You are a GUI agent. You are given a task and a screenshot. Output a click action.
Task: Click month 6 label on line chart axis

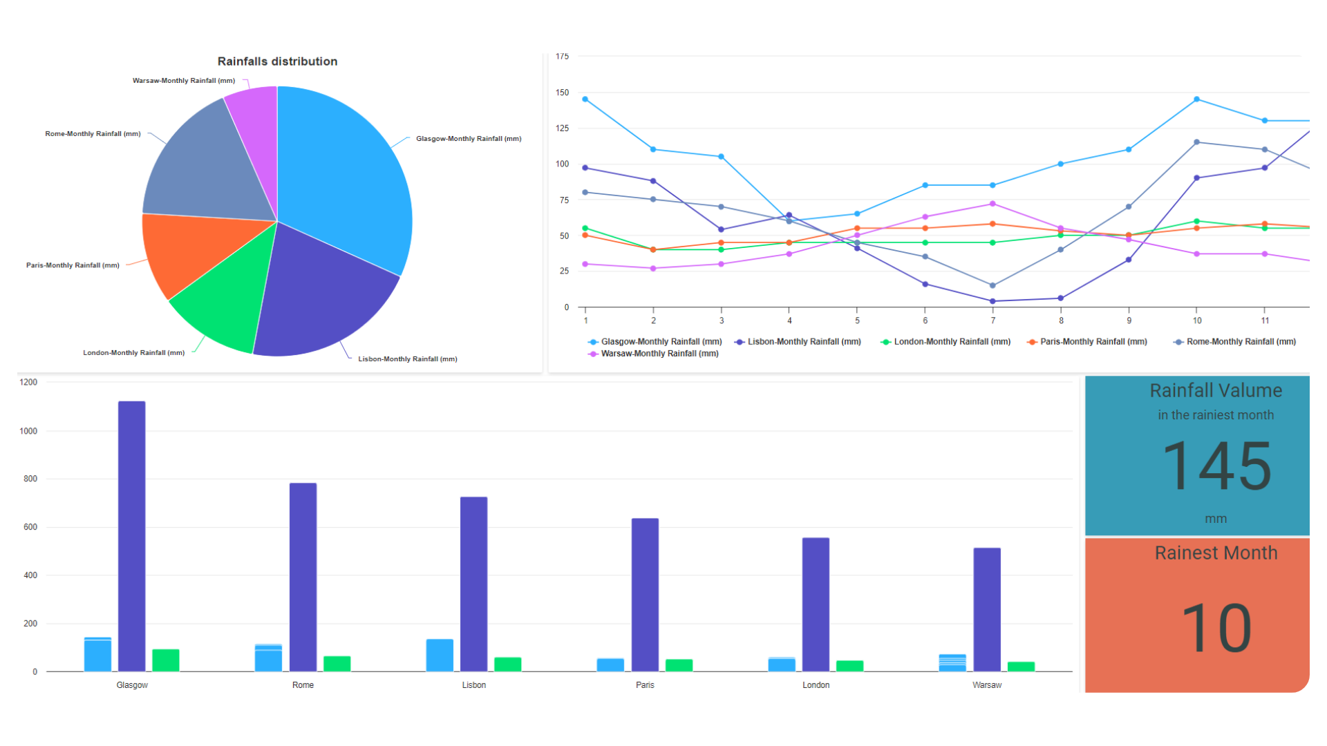tap(925, 321)
